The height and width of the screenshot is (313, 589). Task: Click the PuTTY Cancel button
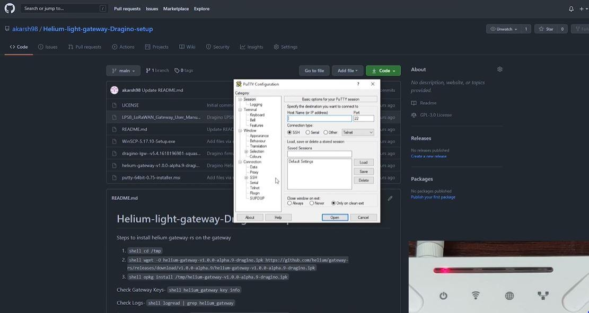[x=363, y=217]
